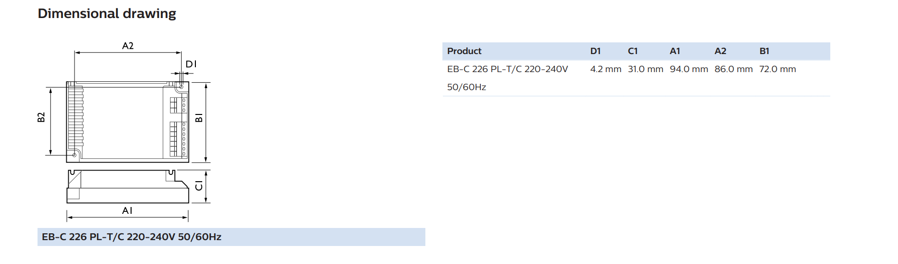The image size is (898, 264).
Task: Click the Product column header
Action: coord(464,51)
